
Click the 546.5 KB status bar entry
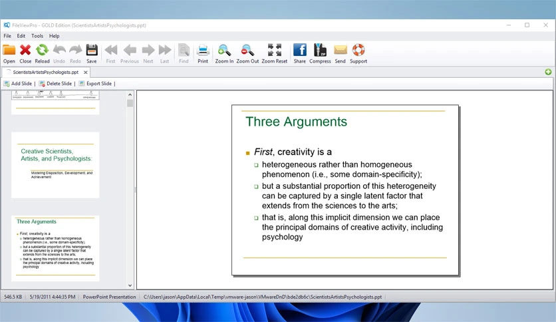click(13, 297)
